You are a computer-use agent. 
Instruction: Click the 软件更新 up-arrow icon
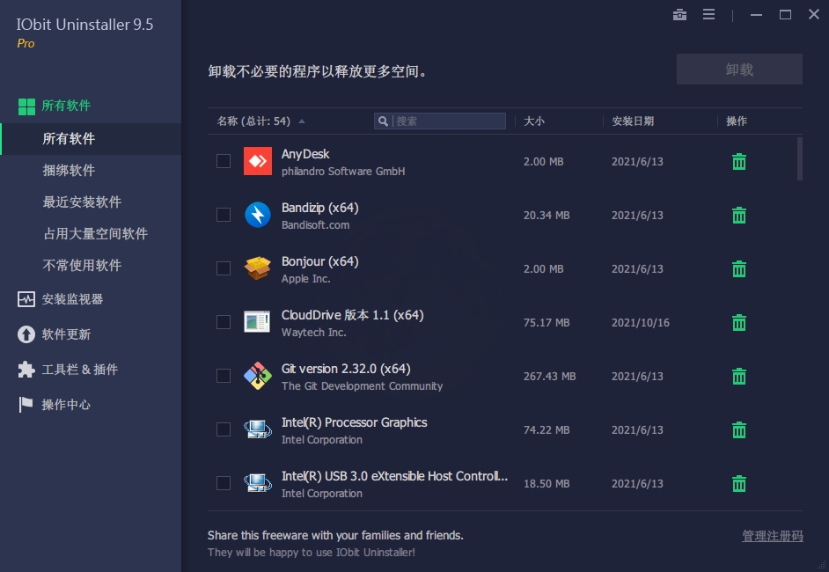coord(26,334)
